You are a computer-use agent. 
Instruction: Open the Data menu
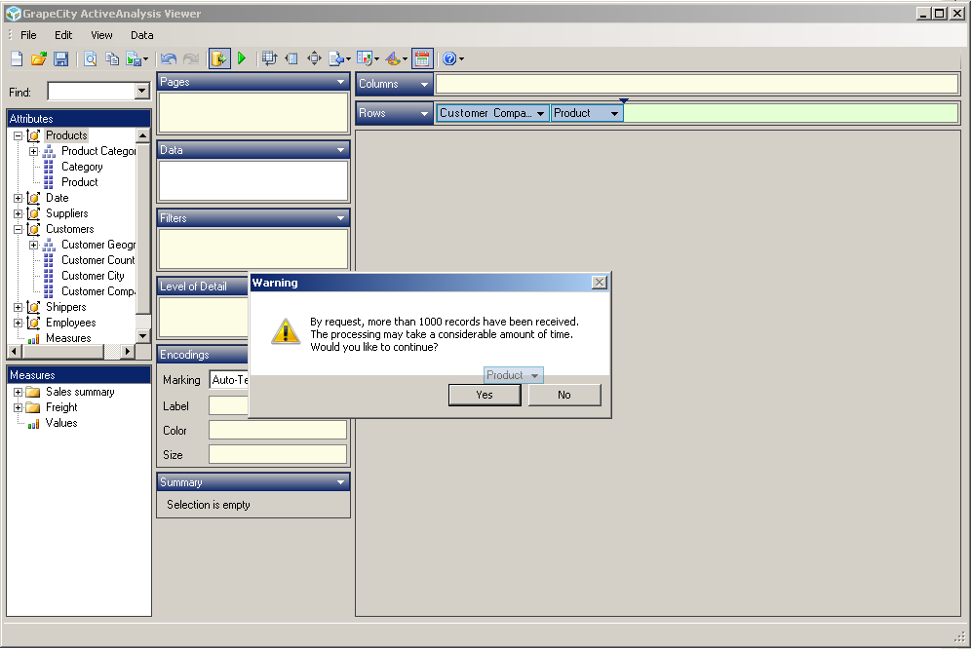click(141, 35)
